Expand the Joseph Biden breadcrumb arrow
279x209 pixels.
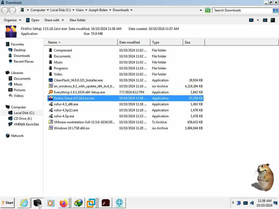110,10
